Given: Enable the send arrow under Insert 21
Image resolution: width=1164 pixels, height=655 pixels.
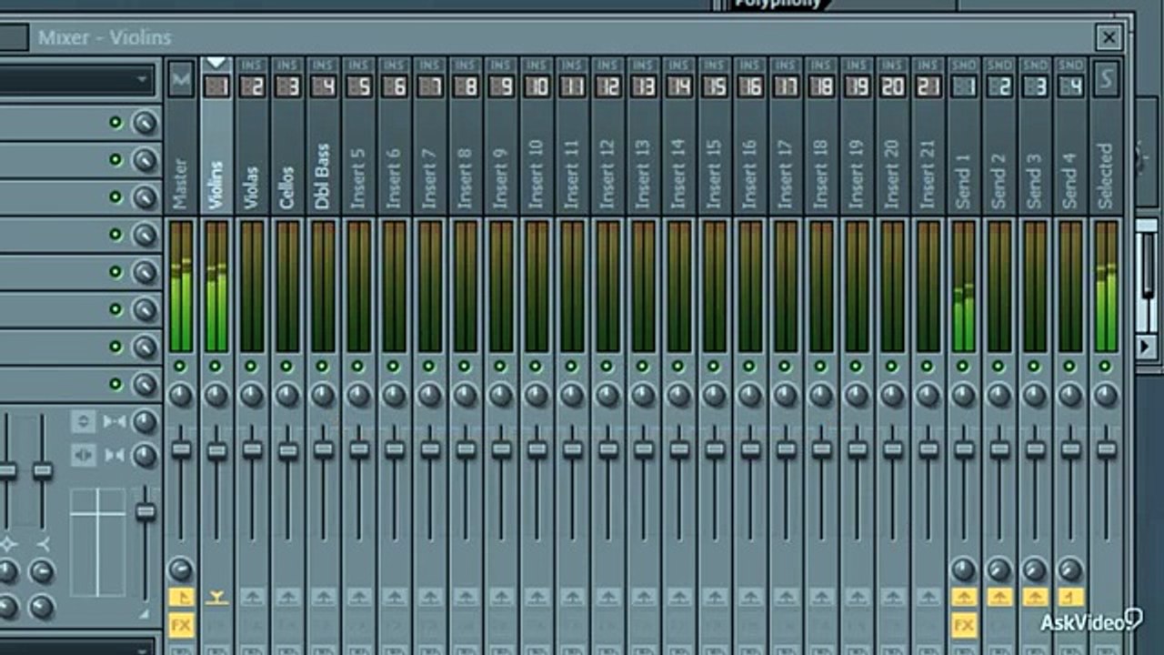Looking at the screenshot, I should tap(928, 597).
